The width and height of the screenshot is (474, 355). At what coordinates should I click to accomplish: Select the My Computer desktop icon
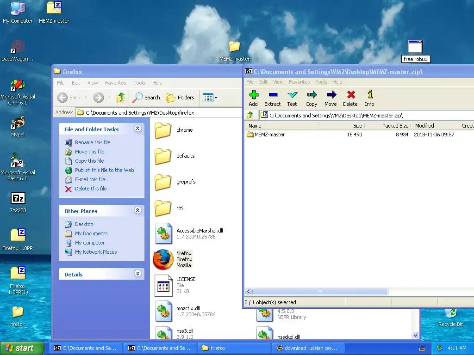point(18,12)
